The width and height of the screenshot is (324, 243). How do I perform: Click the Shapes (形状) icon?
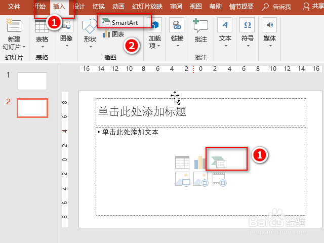tap(90, 26)
